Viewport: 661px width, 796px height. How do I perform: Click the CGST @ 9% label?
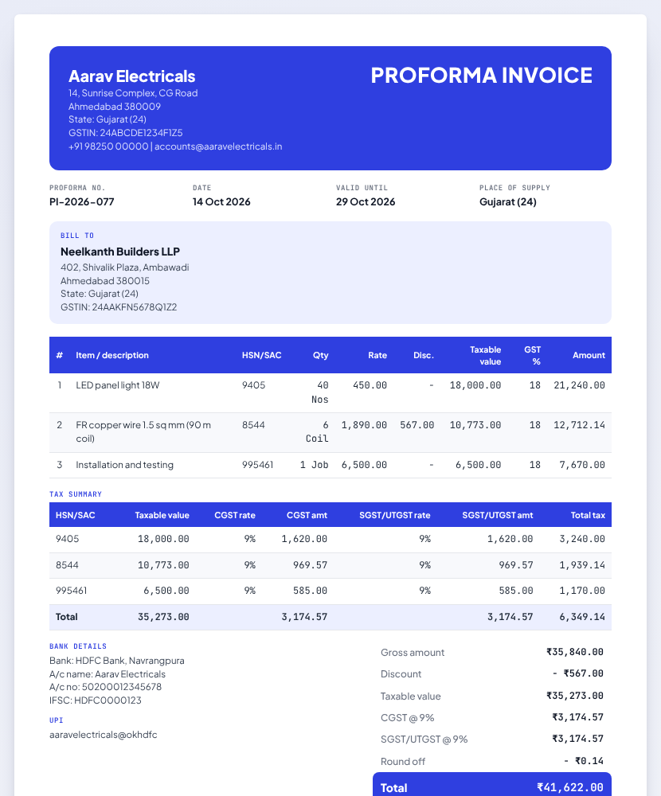pyautogui.click(x=408, y=718)
